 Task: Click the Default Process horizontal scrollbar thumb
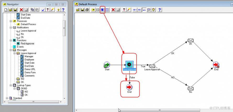160,110
